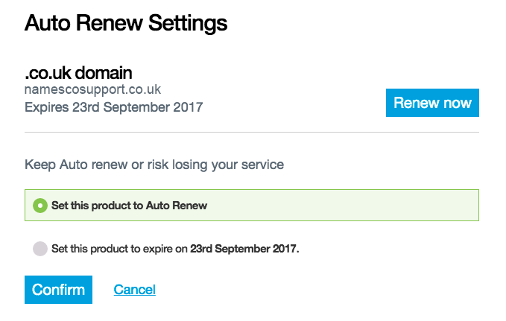Click the "Set this product to Auto Renew" label
The image size is (506, 321).
129,206
